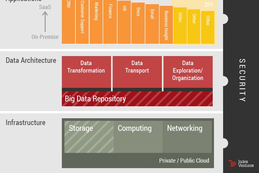Image resolution: width=259 pixels, height=173 pixels.
Task: Select the Storage infrastructure block
Action: (89, 137)
